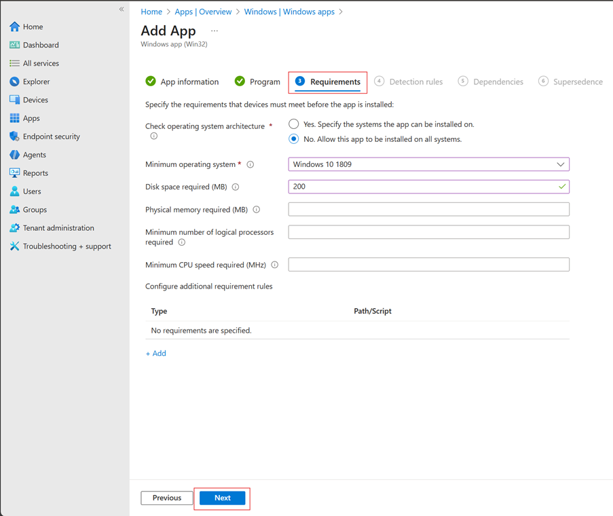613x516 pixels.
Task: Open All services in the sidebar
Action: click(x=41, y=63)
